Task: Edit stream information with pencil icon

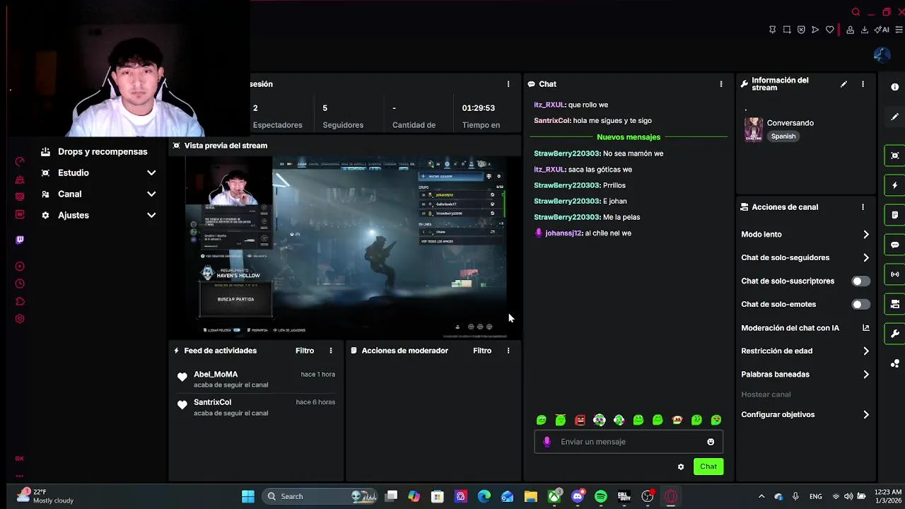Action: click(x=843, y=84)
